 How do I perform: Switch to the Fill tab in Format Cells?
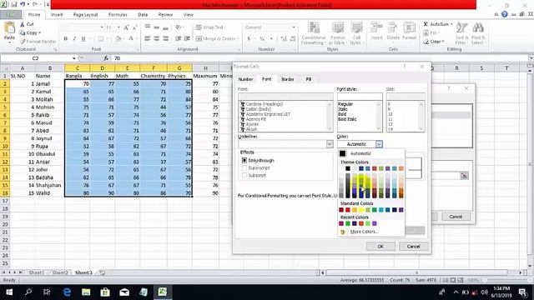click(308, 79)
